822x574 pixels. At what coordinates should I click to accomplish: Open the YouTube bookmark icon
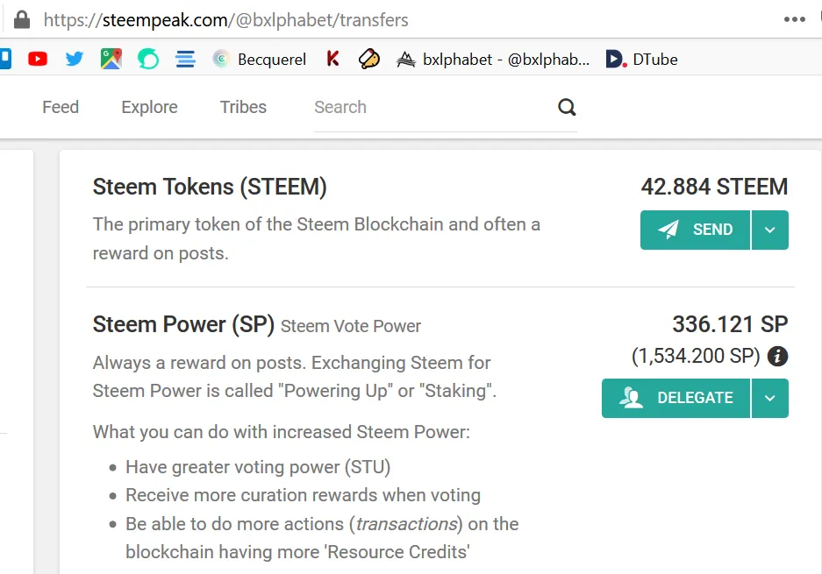37,59
